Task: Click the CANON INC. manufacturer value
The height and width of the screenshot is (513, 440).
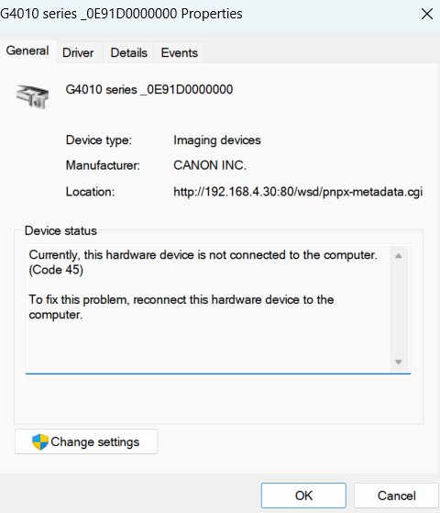Action: 210,165
